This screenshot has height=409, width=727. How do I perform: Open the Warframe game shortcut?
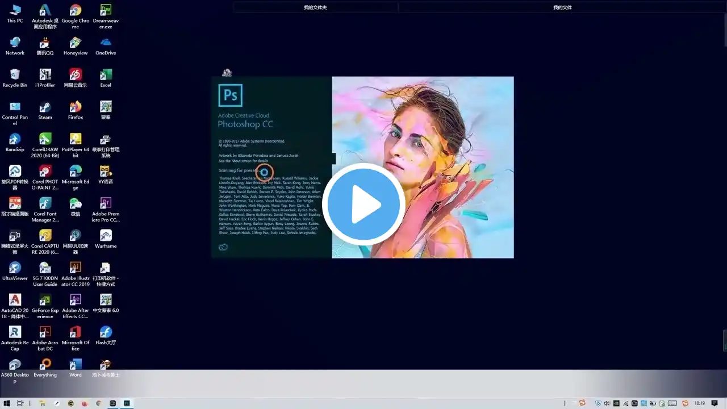106,239
